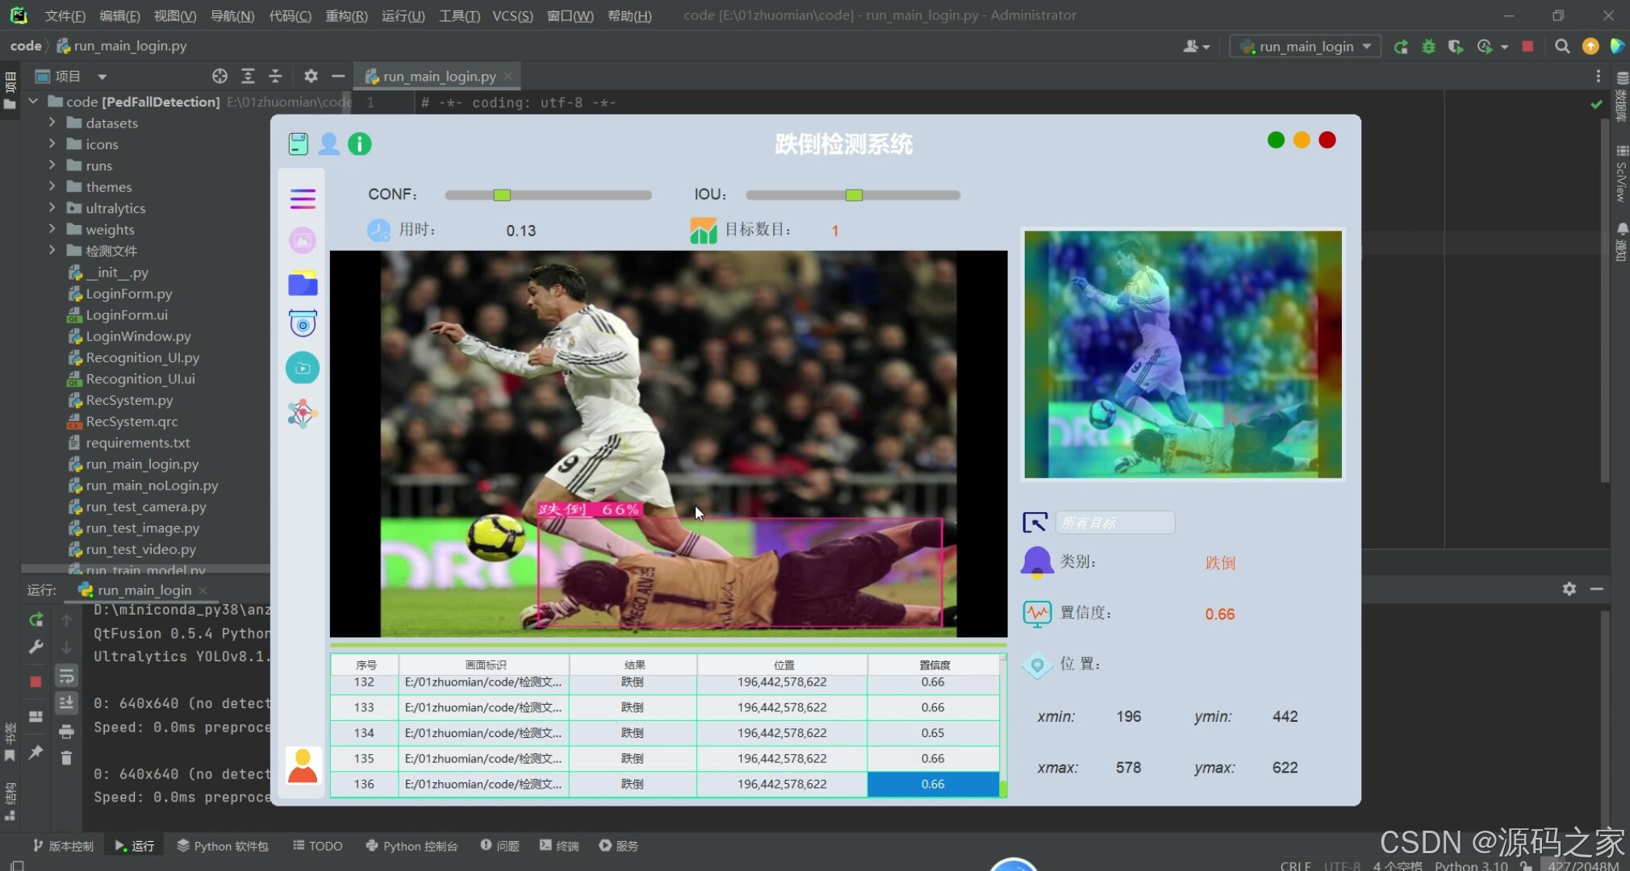Click the heatmap preview image
The image size is (1630, 871).
point(1182,355)
